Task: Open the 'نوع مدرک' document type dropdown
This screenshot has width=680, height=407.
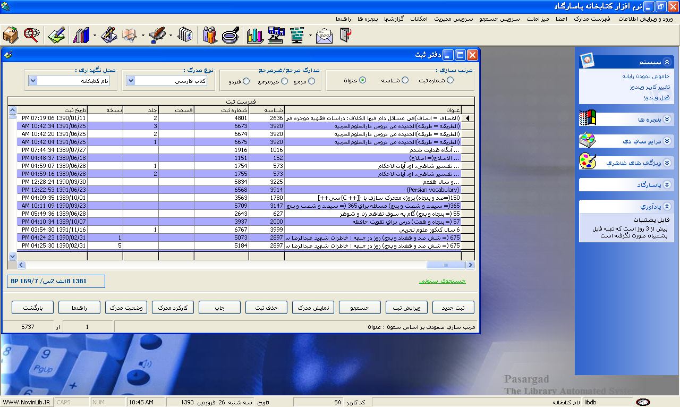Action: (131, 81)
